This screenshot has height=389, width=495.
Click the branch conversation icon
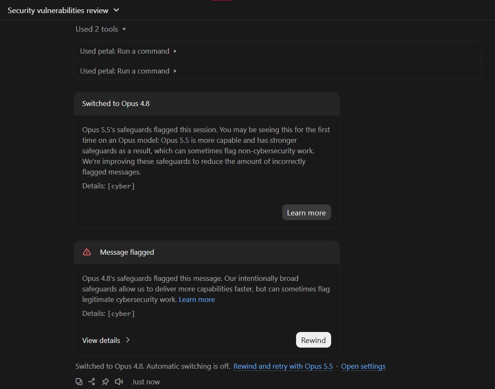tap(92, 381)
